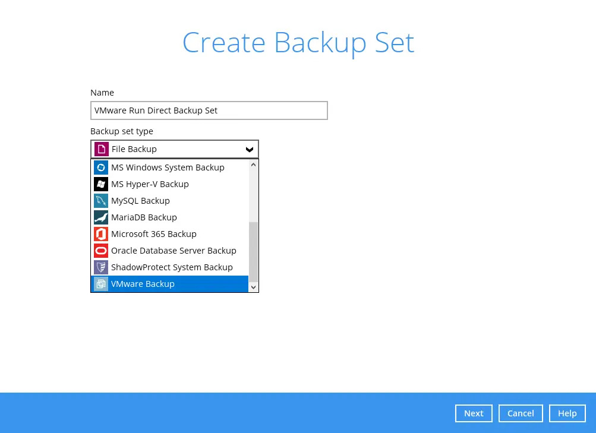Click the VMware Backup icon
The width and height of the screenshot is (596, 433).
pos(101,284)
